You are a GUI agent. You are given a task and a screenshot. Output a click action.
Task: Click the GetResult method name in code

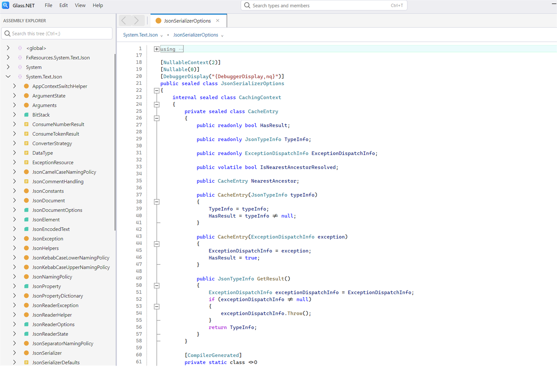270,279
